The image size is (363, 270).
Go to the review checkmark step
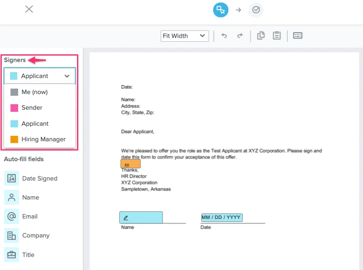click(x=256, y=10)
